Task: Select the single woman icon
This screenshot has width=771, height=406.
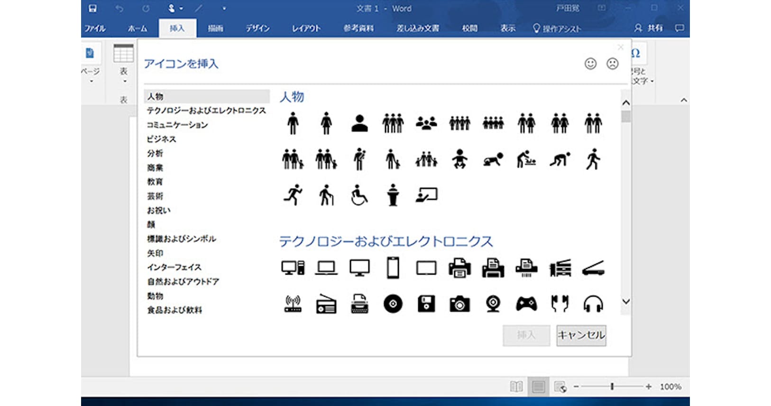Action: 326,123
